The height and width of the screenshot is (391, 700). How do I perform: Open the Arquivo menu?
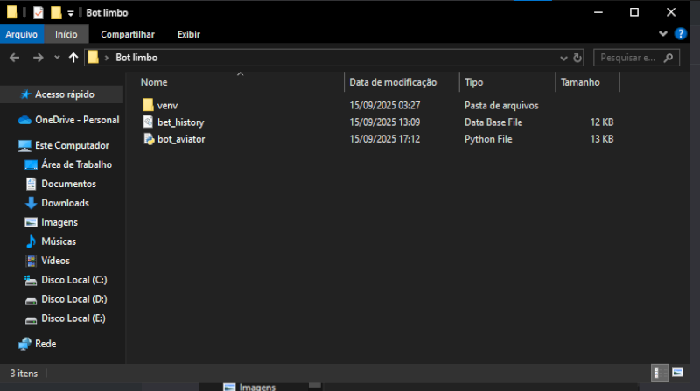(22, 34)
